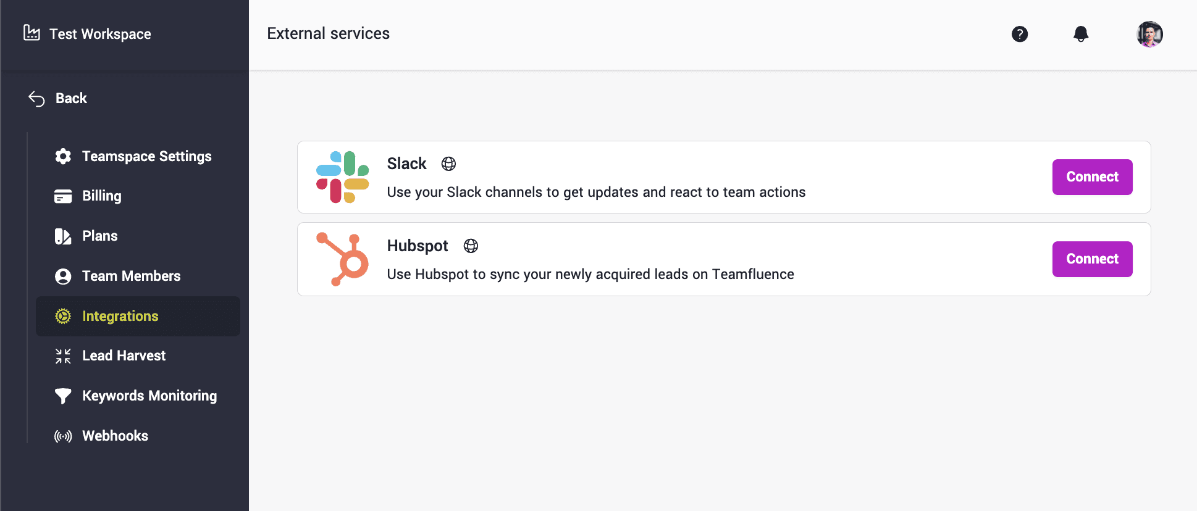The height and width of the screenshot is (511, 1197).
Task: Open the Webhooks page
Action: [115, 436]
